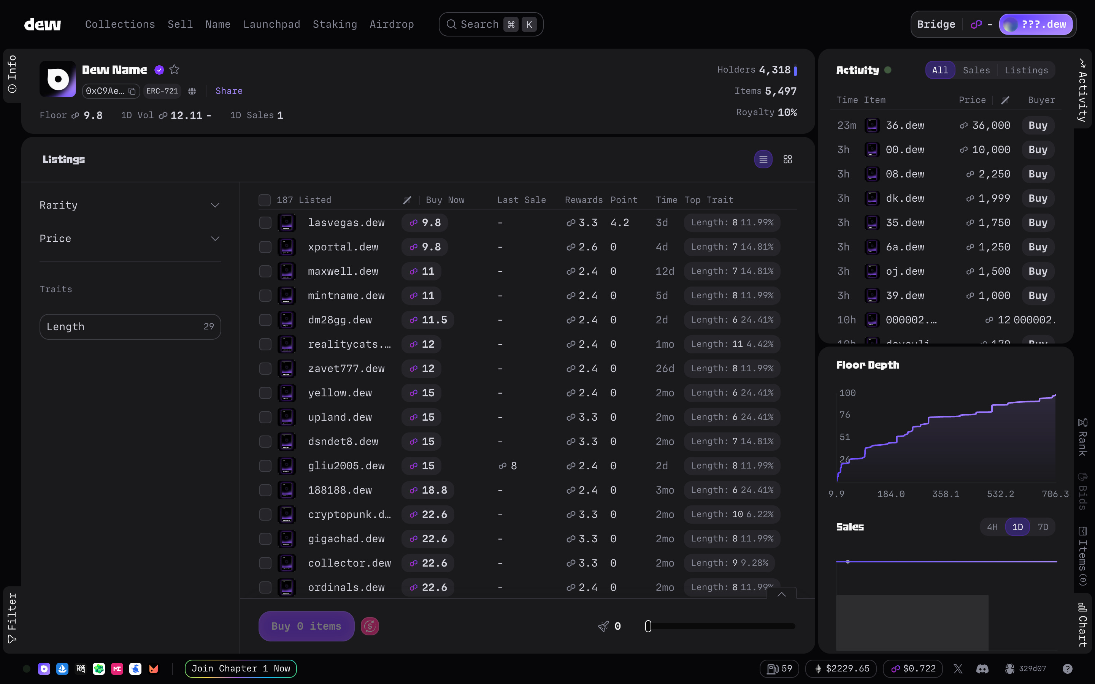
Task: Select the list view layout icon
Action: click(763, 159)
